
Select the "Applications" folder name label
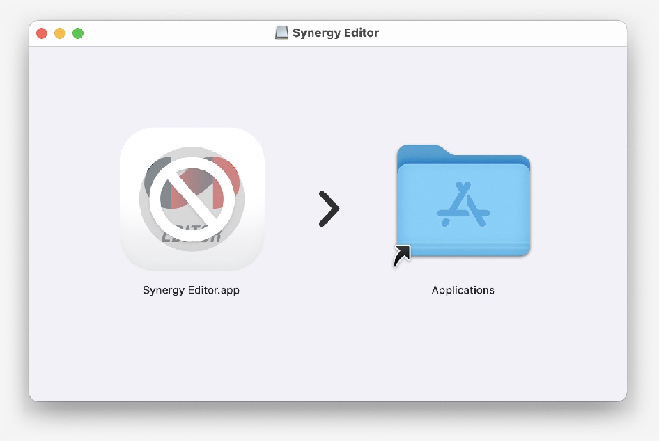[463, 290]
